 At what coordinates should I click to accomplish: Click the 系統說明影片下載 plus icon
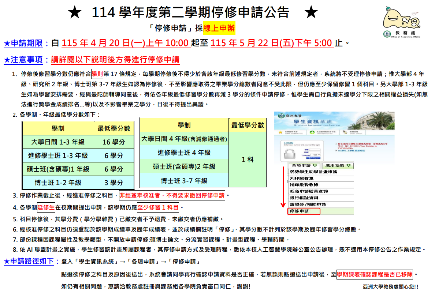pos(312,132)
